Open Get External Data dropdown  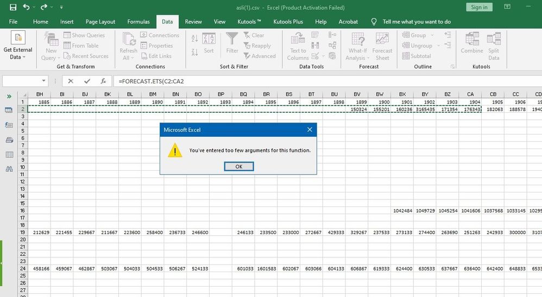[18, 46]
